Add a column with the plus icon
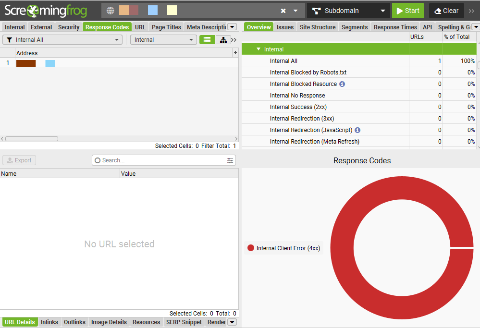The image size is (480, 328). 235,53
